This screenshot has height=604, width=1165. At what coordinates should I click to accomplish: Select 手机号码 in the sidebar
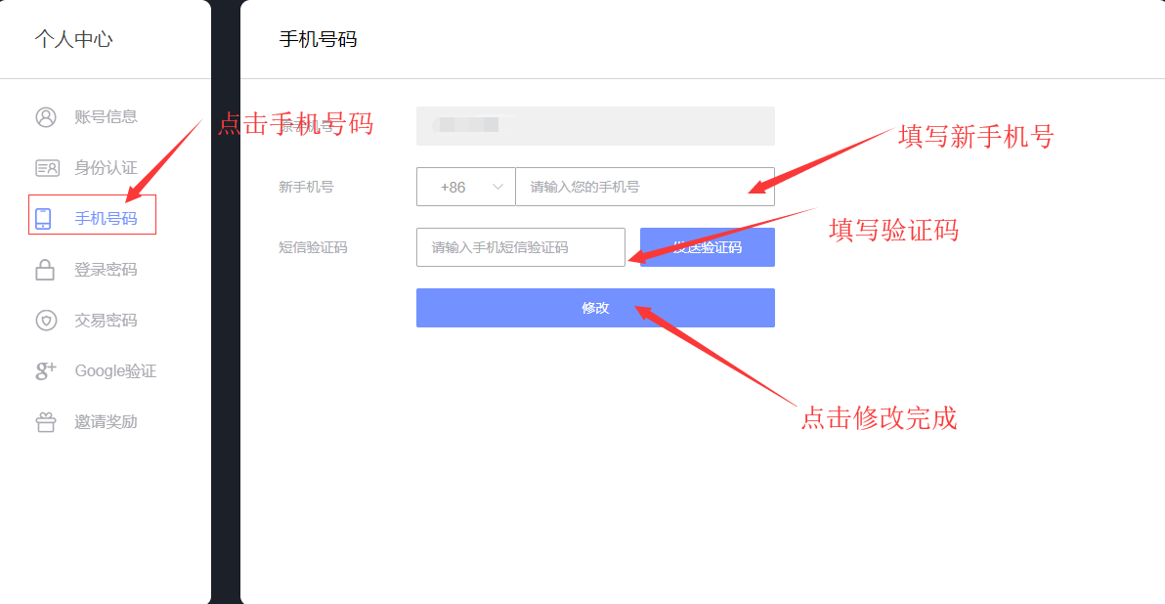(x=106, y=218)
